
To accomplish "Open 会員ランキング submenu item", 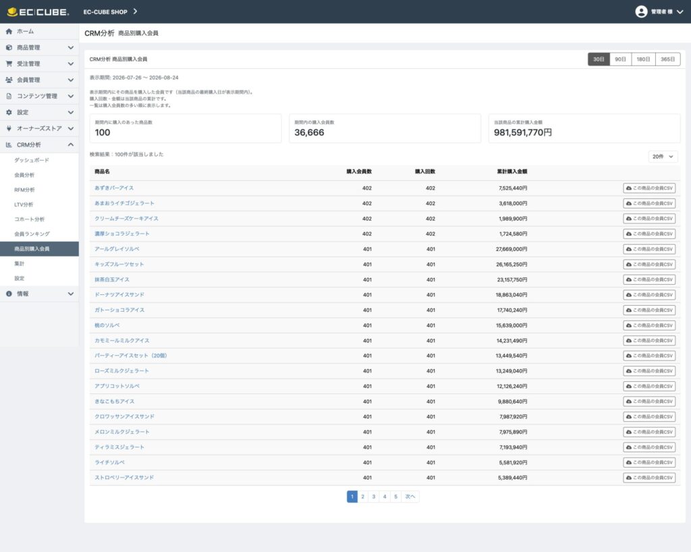I will point(32,234).
